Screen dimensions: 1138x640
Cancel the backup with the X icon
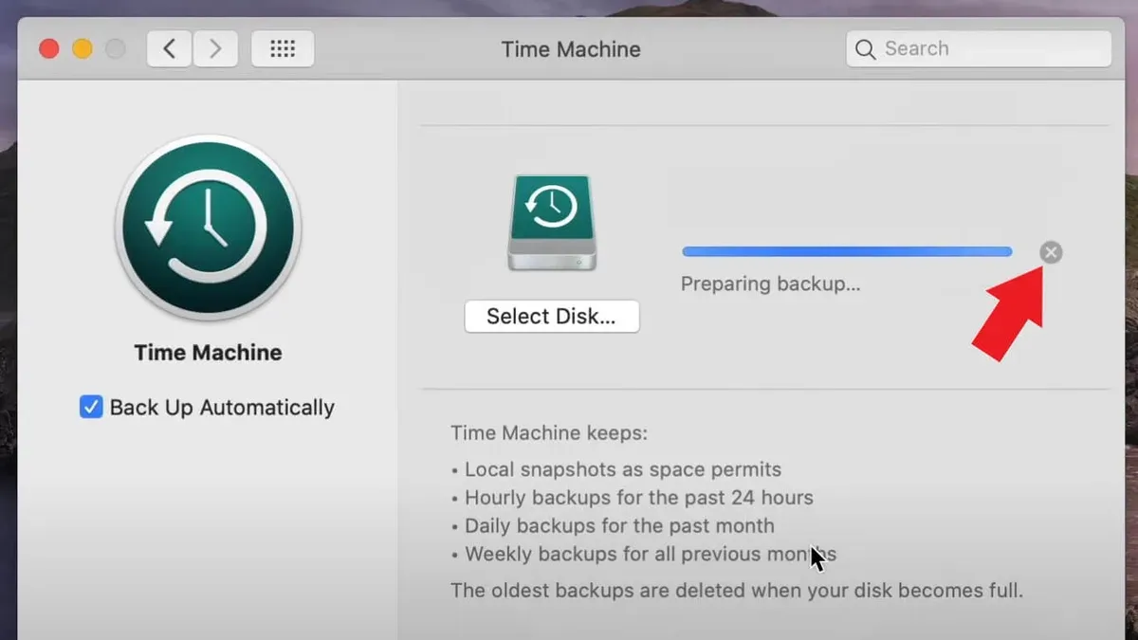click(1051, 252)
